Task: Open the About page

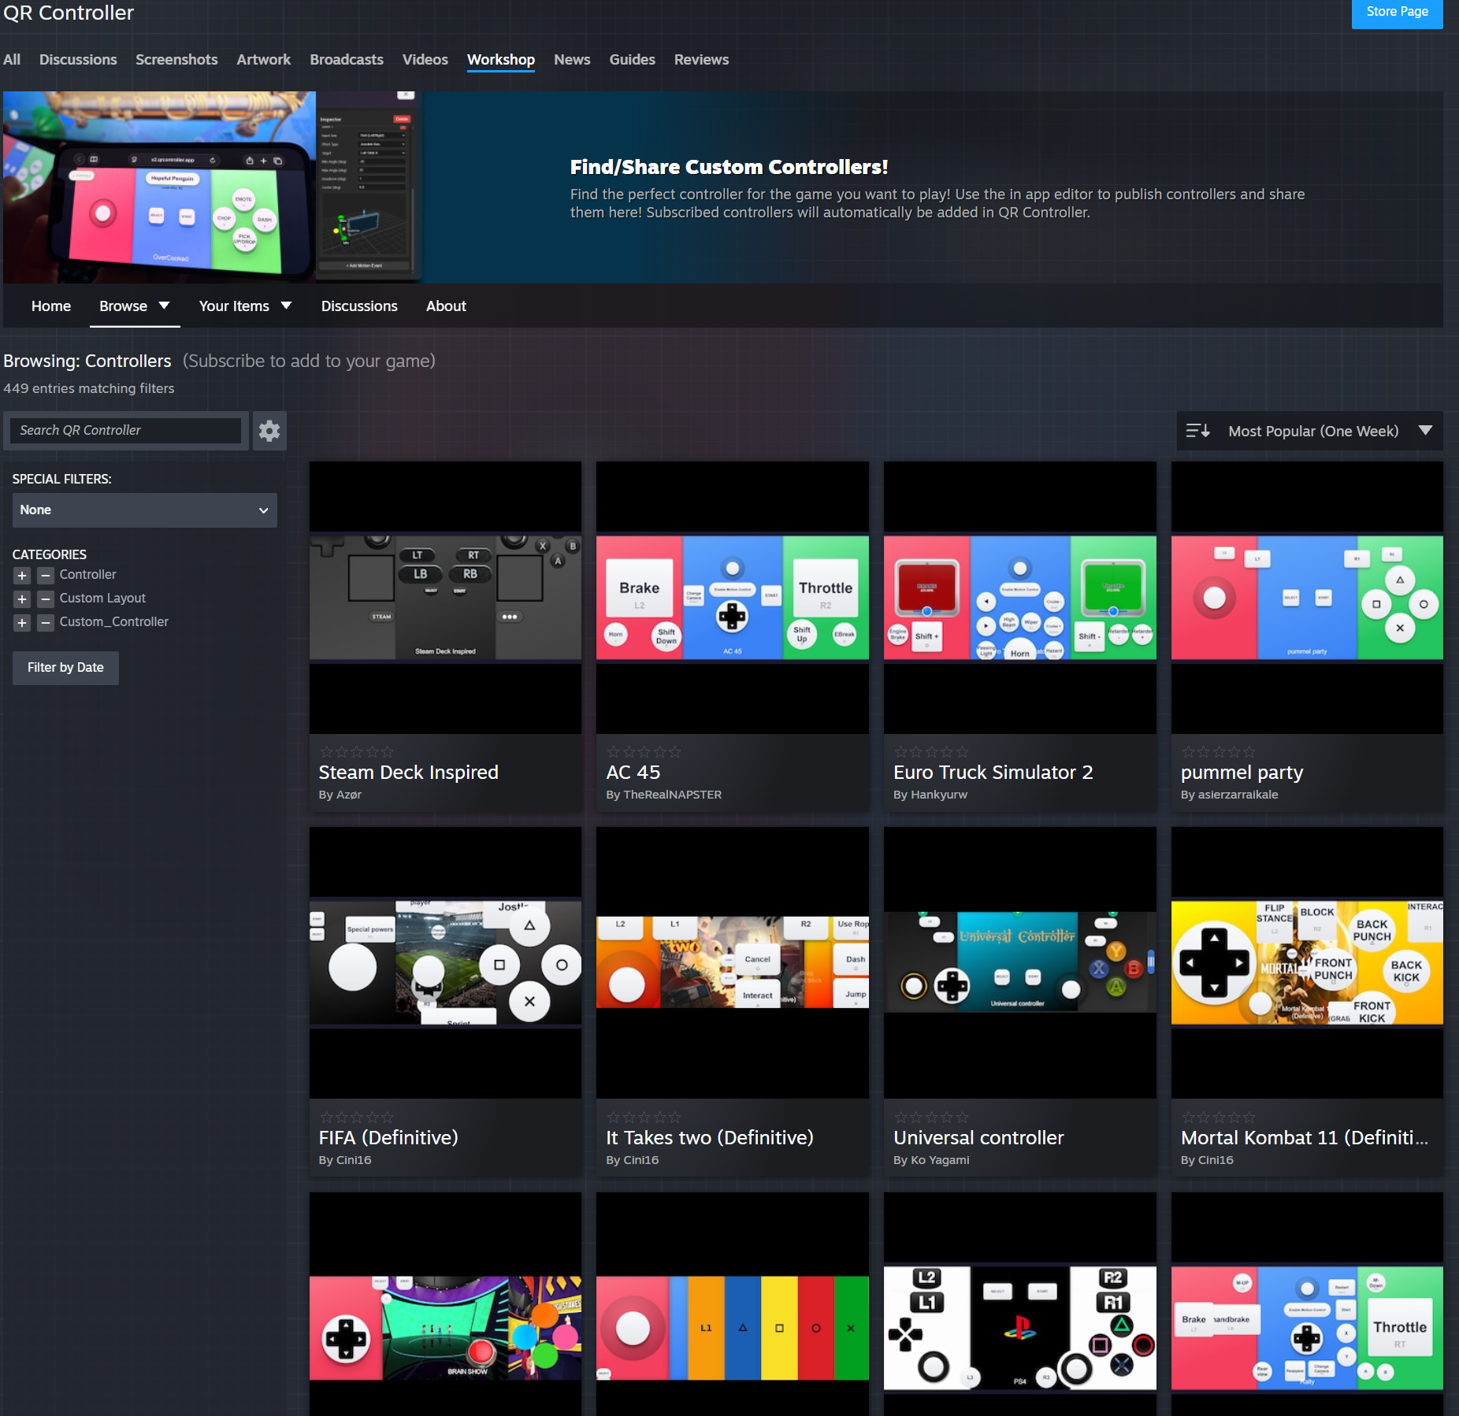Action: (x=446, y=306)
